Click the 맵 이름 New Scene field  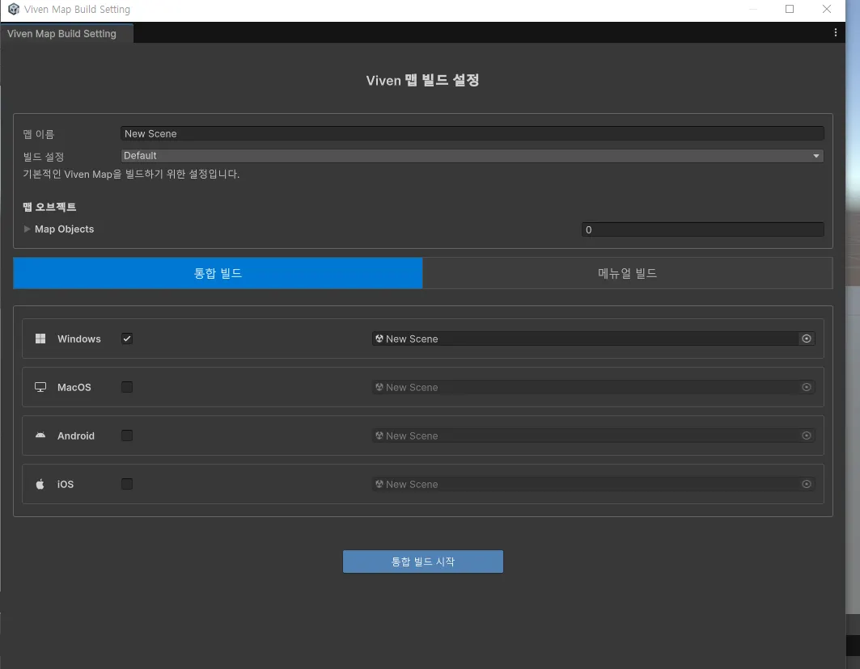(x=472, y=133)
